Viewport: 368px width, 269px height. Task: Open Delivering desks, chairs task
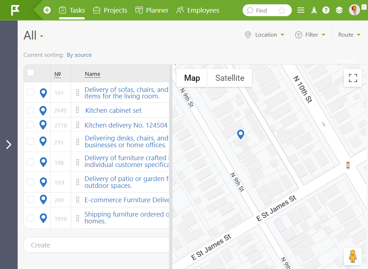tap(126, 142)
